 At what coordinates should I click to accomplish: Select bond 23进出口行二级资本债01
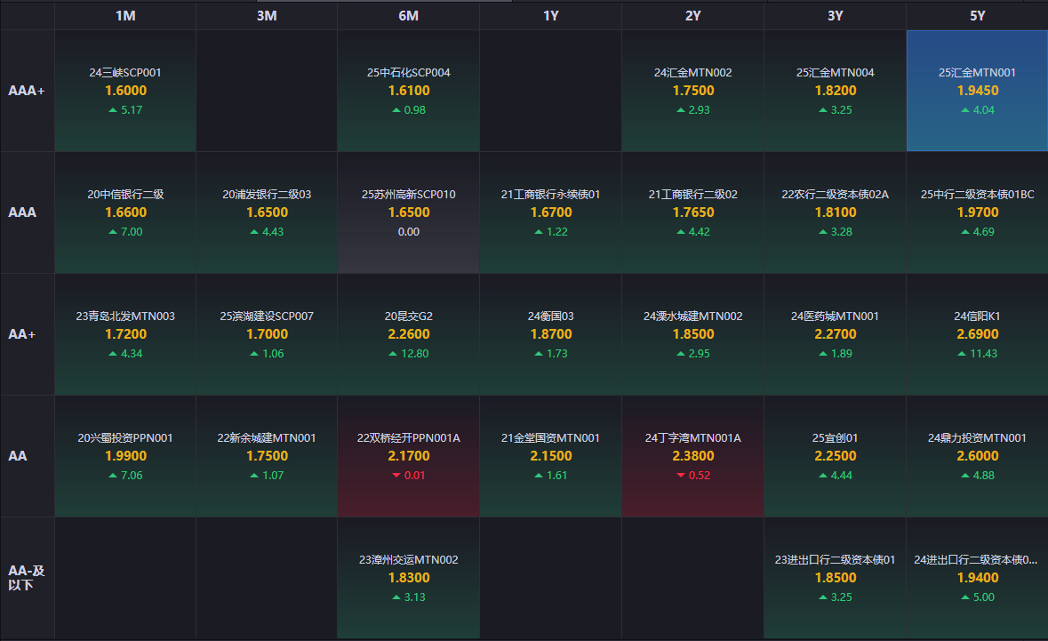coord(835,560)
